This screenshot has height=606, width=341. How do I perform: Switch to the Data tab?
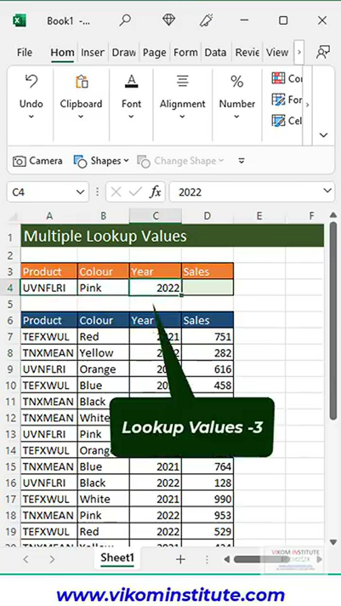(215, 52)
